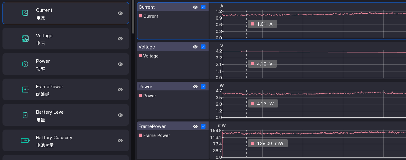Click the sidebar vertical scrollbar

[x=133, y=17]
